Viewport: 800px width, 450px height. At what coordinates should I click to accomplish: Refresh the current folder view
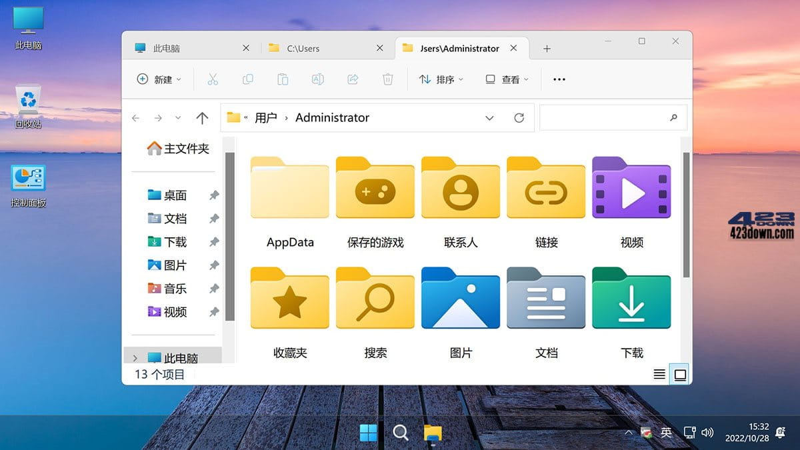click(x=519, y=117)
